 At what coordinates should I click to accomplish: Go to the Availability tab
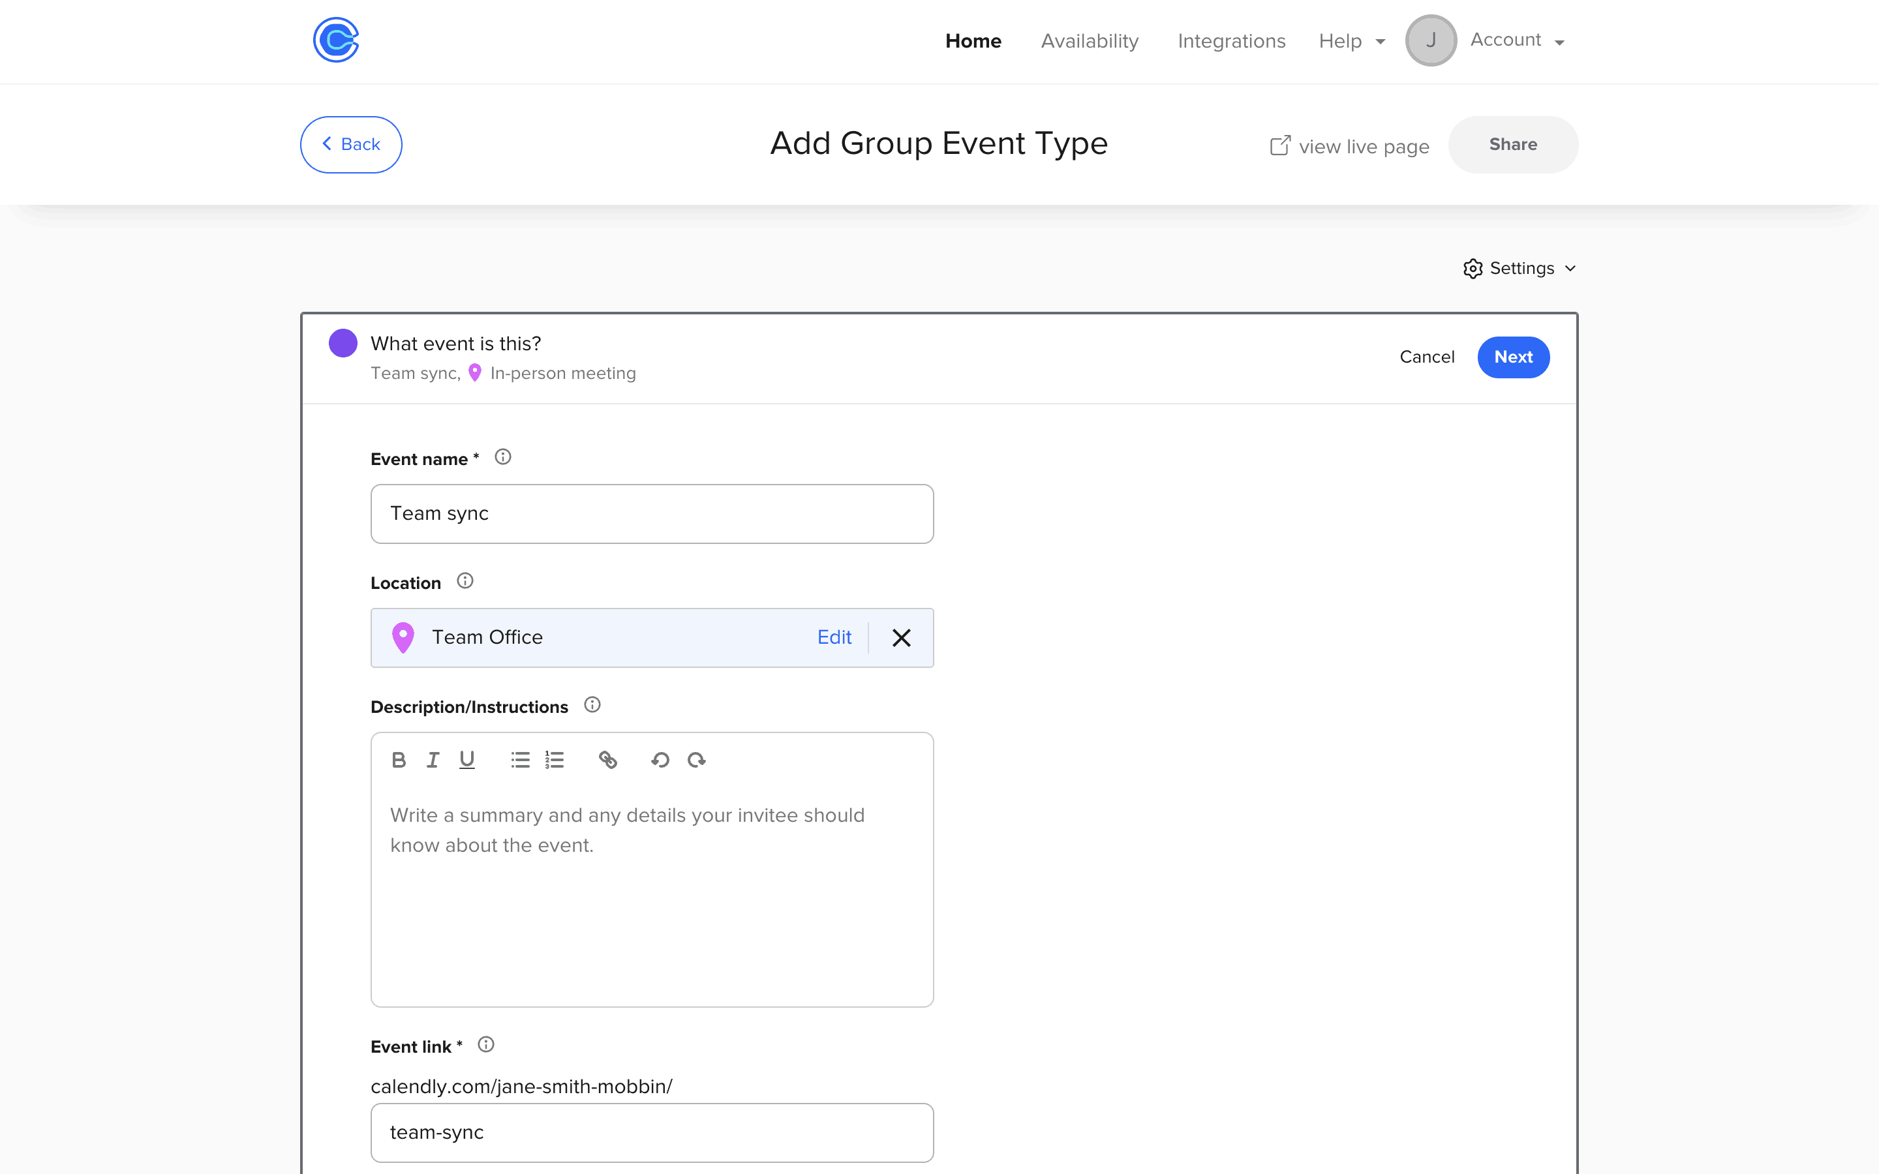point(1090,41)
